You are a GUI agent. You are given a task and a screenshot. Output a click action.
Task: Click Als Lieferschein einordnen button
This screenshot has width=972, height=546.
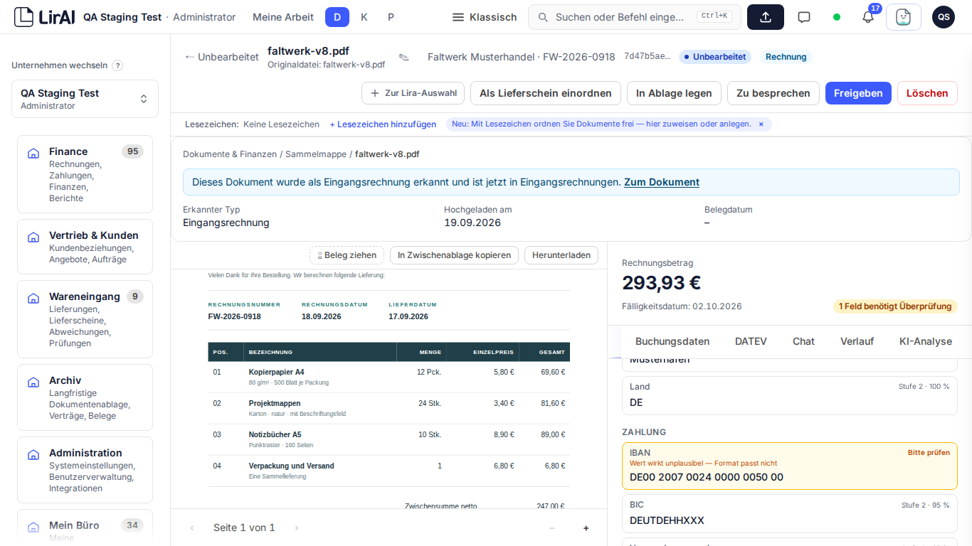tap(546, 93)
